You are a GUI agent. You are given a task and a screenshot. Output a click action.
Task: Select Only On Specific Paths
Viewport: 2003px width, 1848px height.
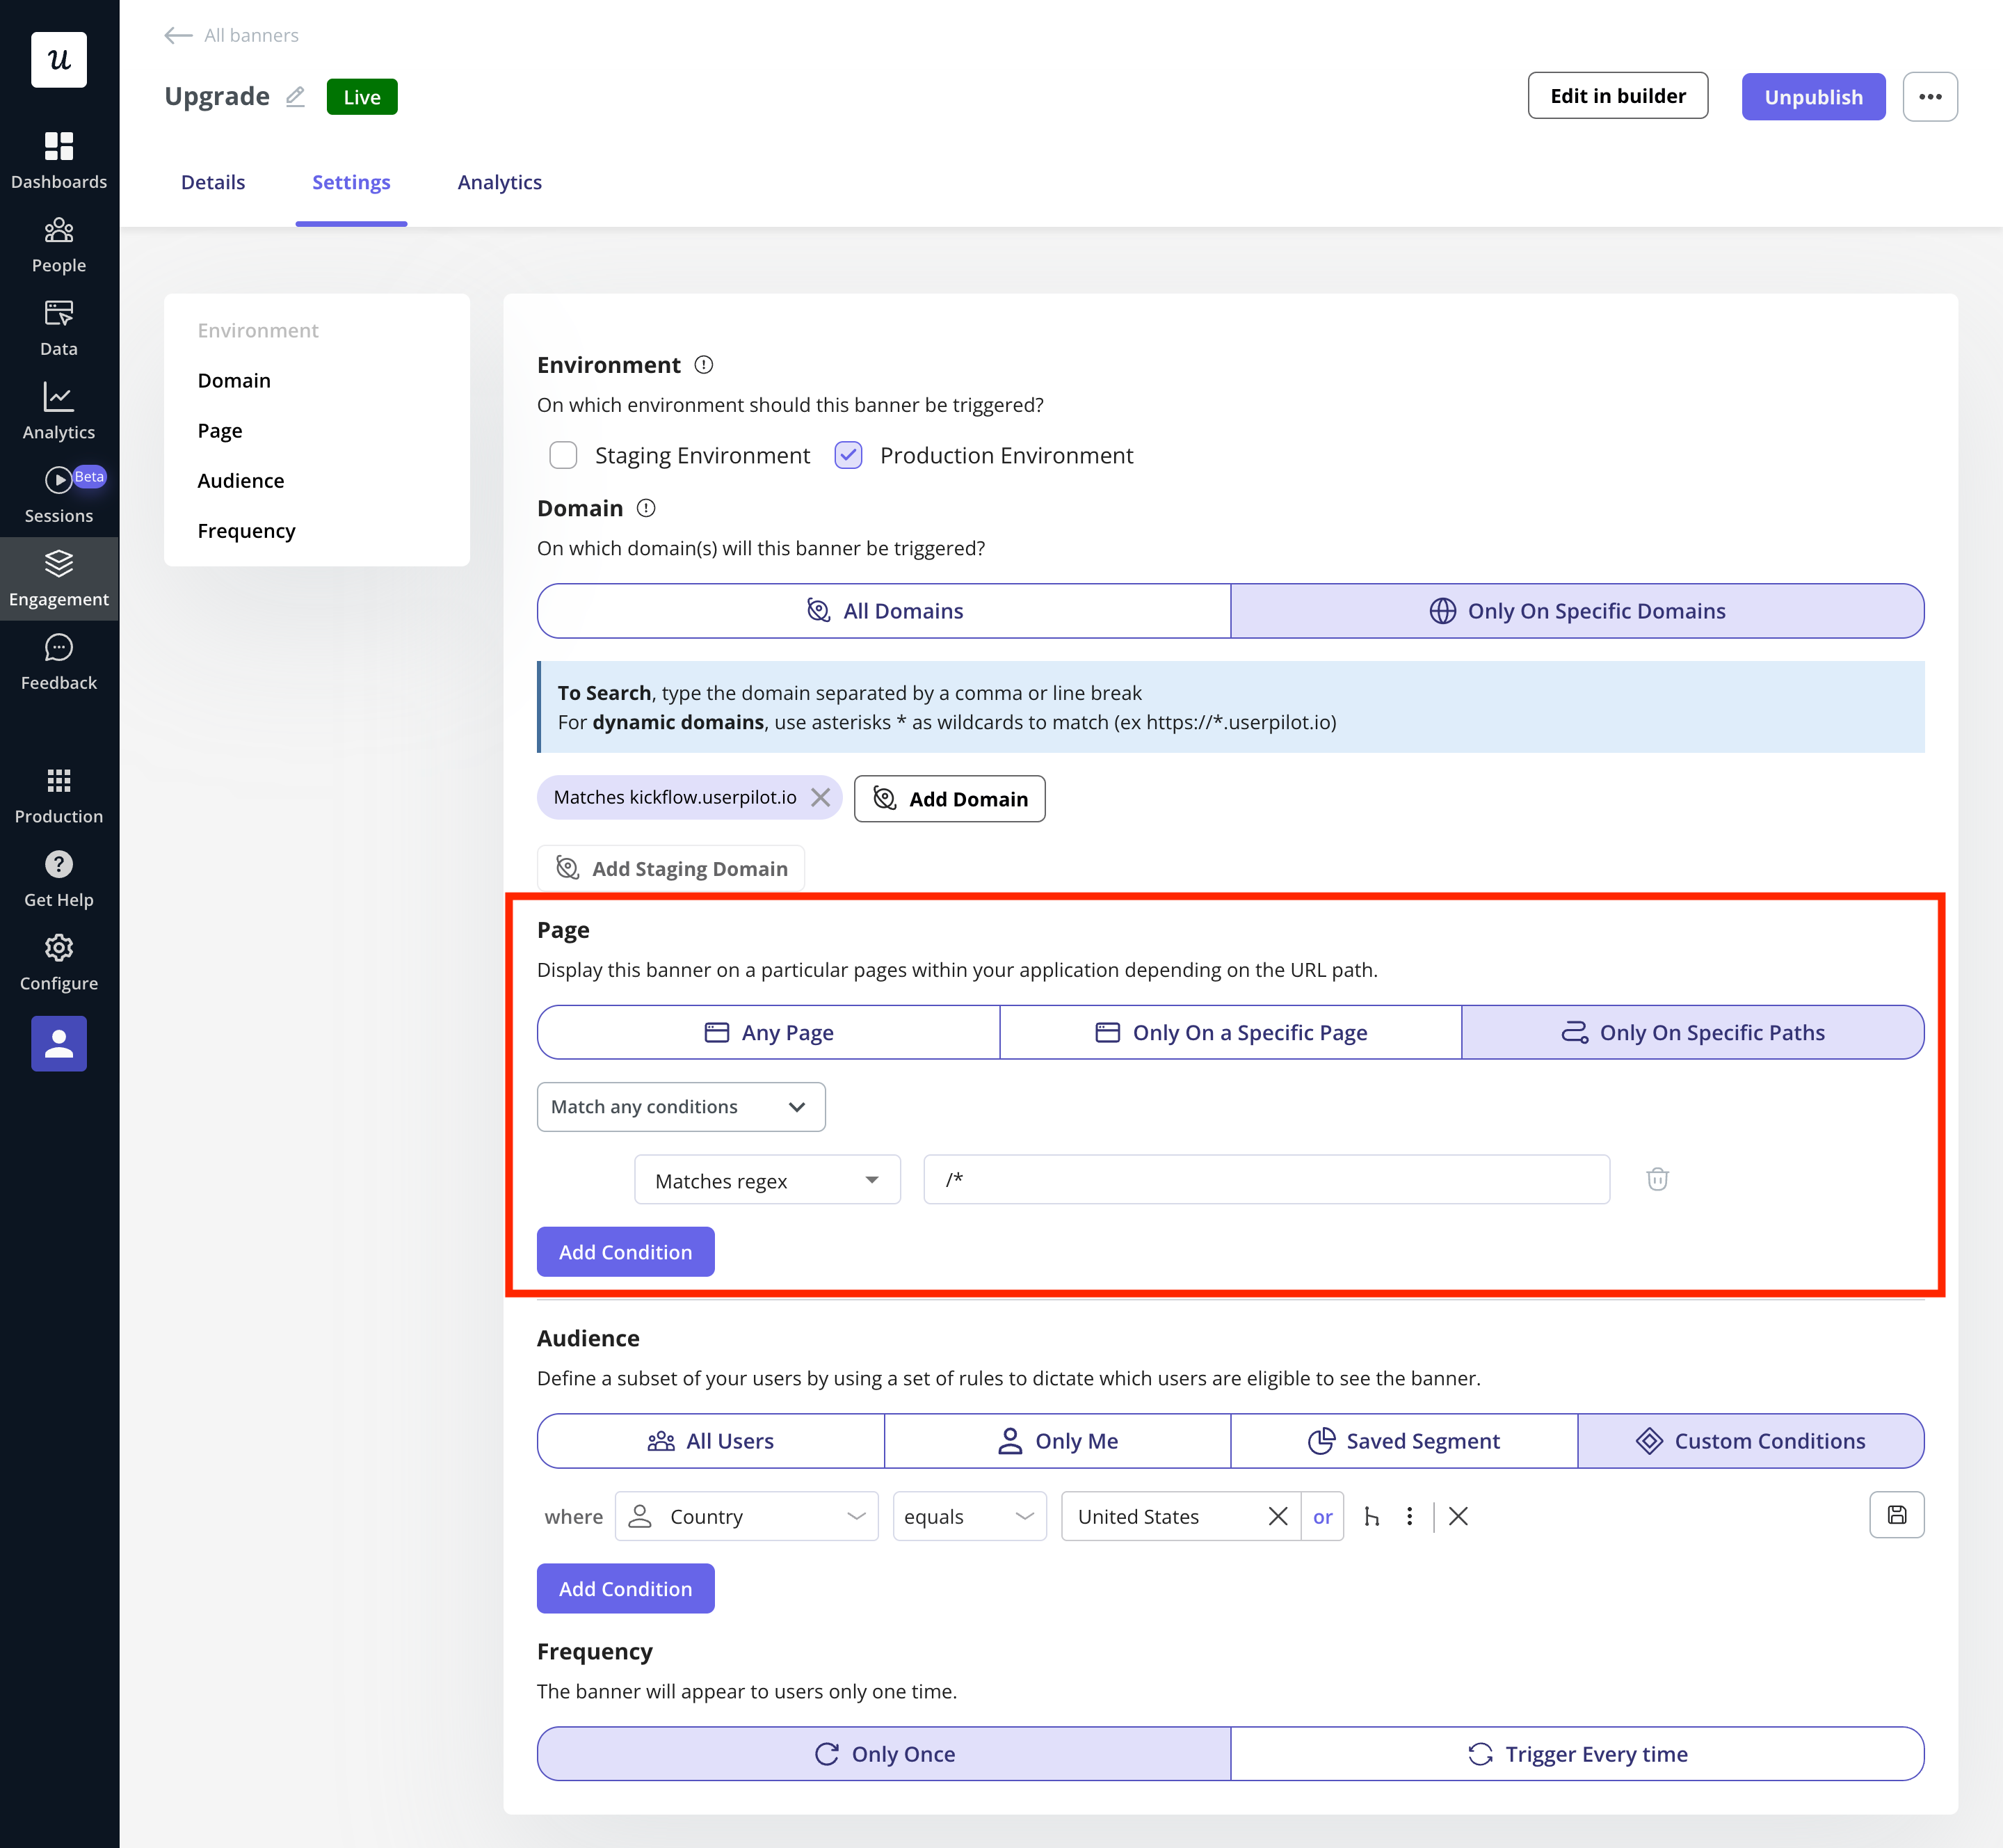(x=1692, y=1032)
